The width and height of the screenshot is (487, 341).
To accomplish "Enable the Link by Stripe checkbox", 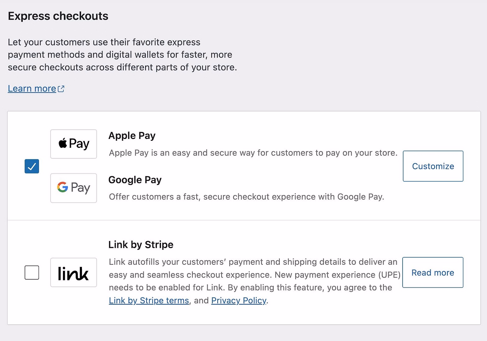I will point(32,272).
